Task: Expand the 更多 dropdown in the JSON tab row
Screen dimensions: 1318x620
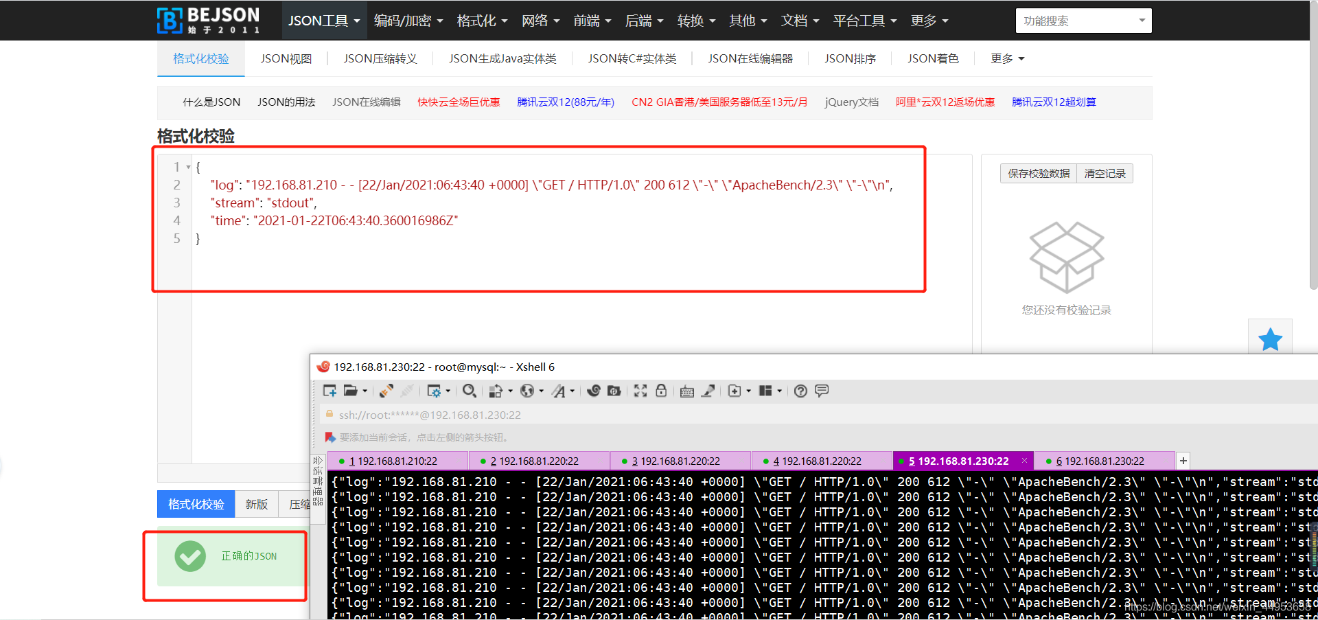Action: pyautogui.click(x=1007, y=58)
